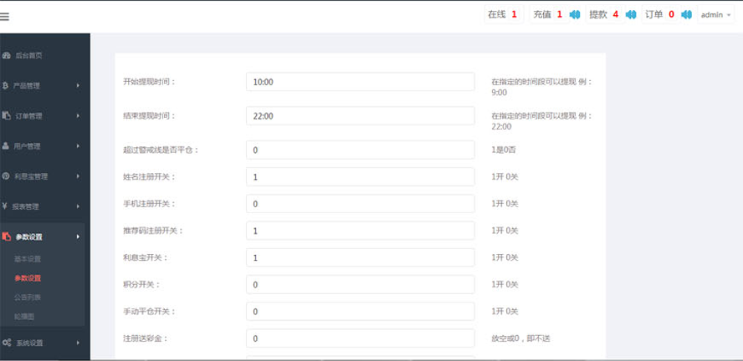743x361 pixels.
Task: Click the hint text 放空或0，即不送
Action: pyautogui.click(x=520, y=338)
